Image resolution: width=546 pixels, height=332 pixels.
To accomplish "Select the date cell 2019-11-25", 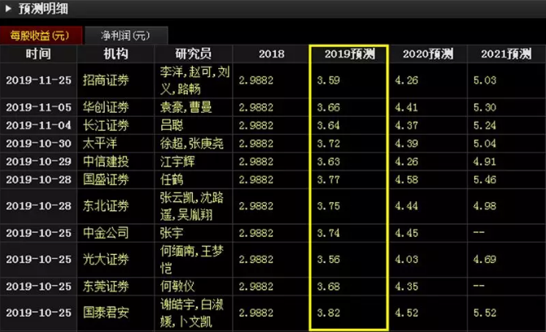I will click(x=39, y=80).
